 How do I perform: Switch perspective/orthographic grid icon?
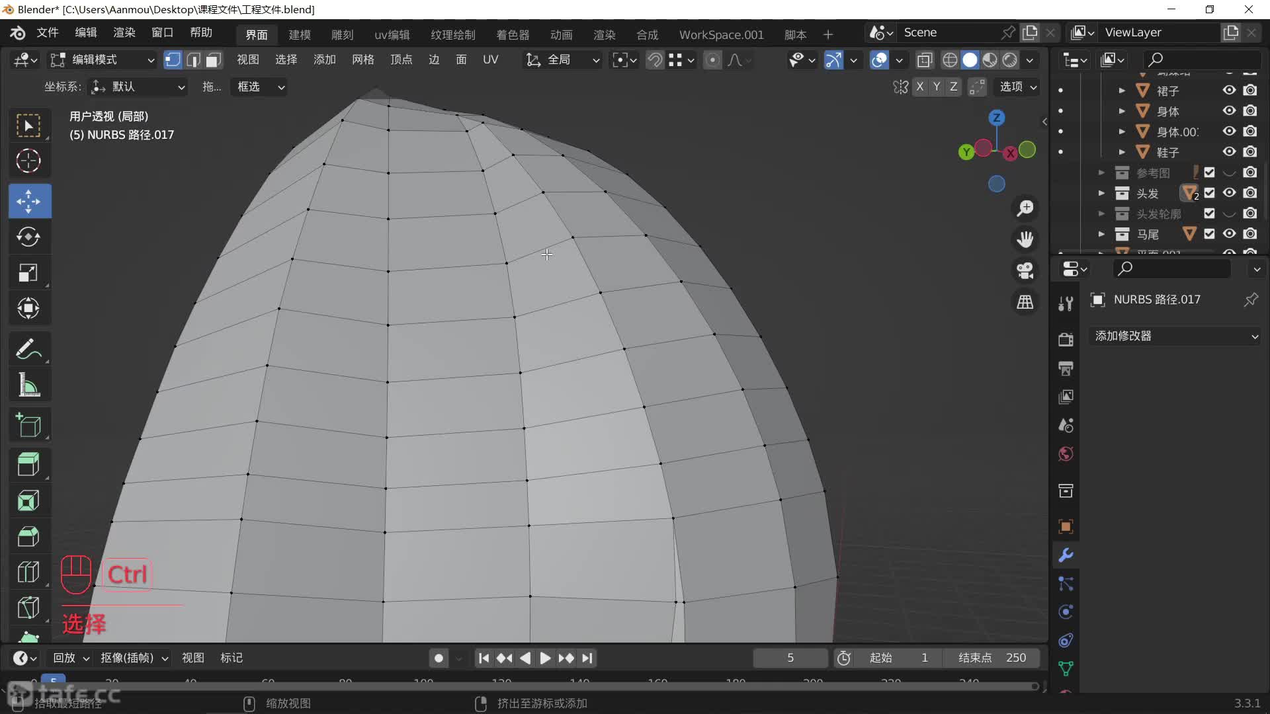coord(1025,302)
